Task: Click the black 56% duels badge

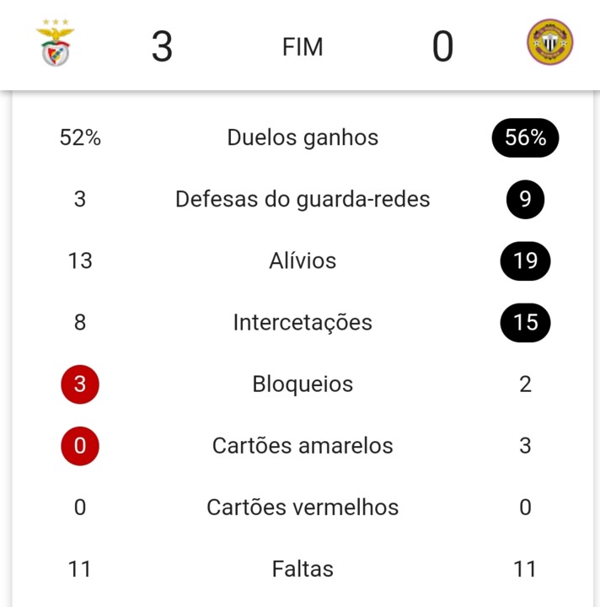Action: [525, 137]
